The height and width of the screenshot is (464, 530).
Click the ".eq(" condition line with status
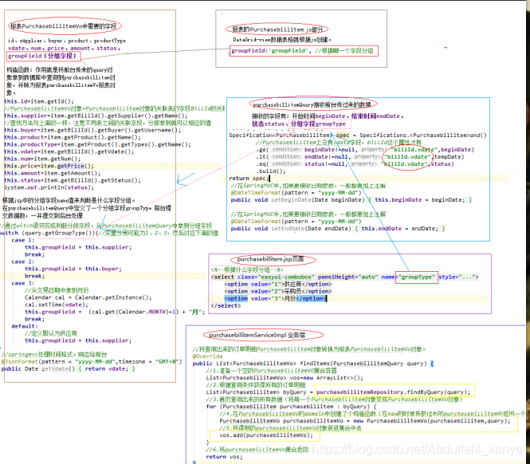point(355,163)
